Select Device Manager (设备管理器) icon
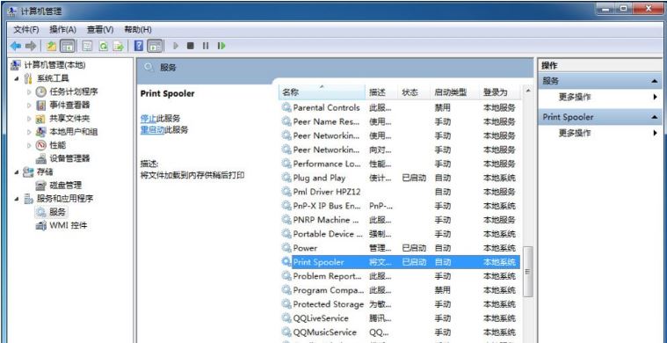Viewport: 667px width, 343px height. pos(40,158)
